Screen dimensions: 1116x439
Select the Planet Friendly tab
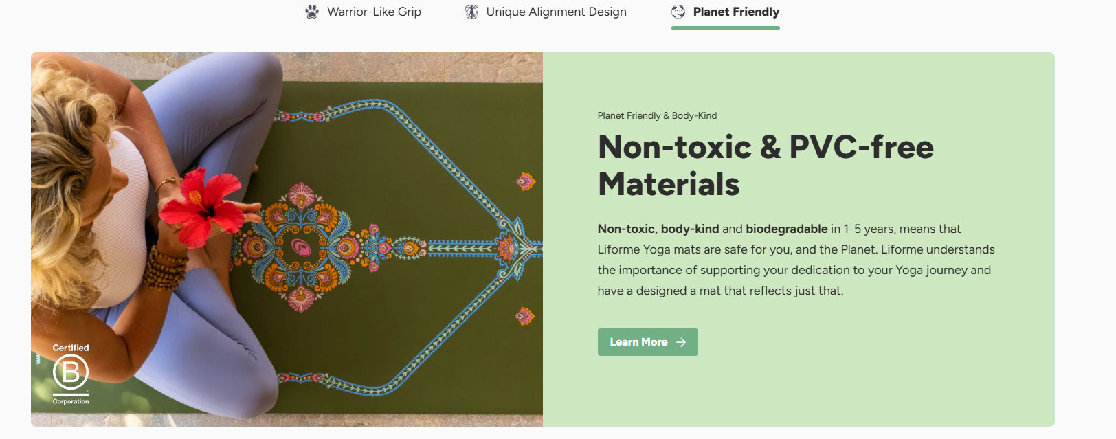(x=726, y=12)
